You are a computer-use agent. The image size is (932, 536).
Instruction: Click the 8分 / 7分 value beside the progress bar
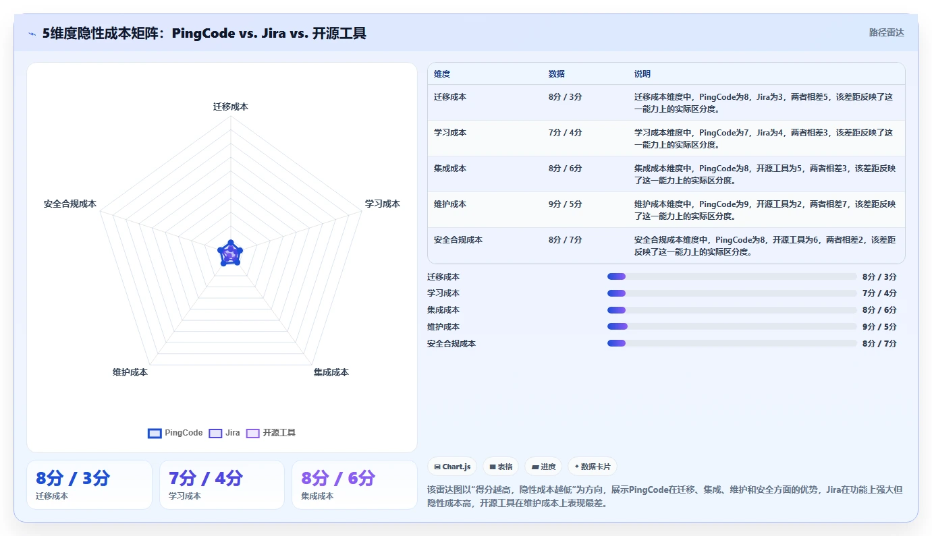point(879,343)
